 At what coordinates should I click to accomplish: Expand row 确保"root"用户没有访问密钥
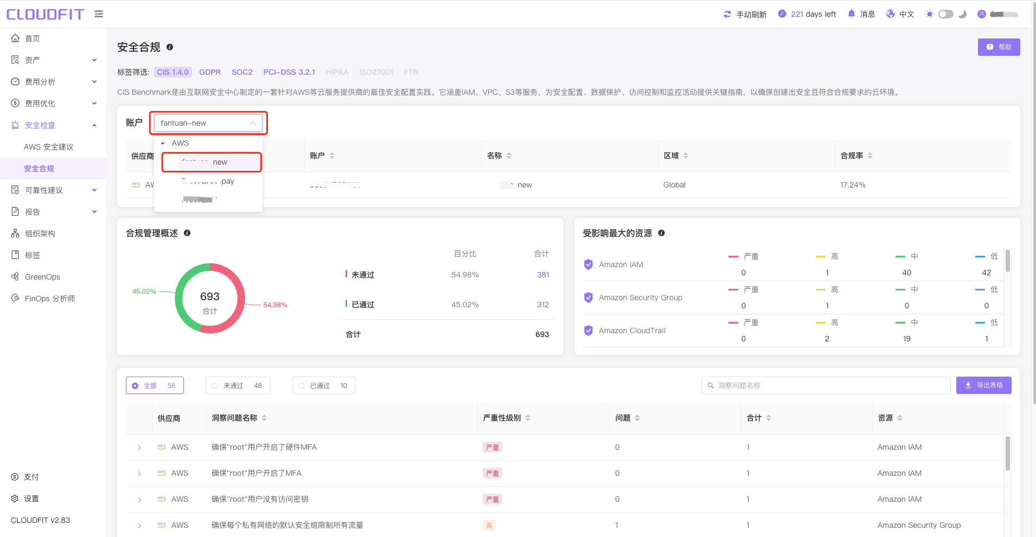click(x=139, y=500)
